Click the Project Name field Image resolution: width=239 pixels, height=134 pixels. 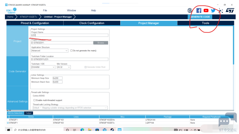(x=70, y=35)
